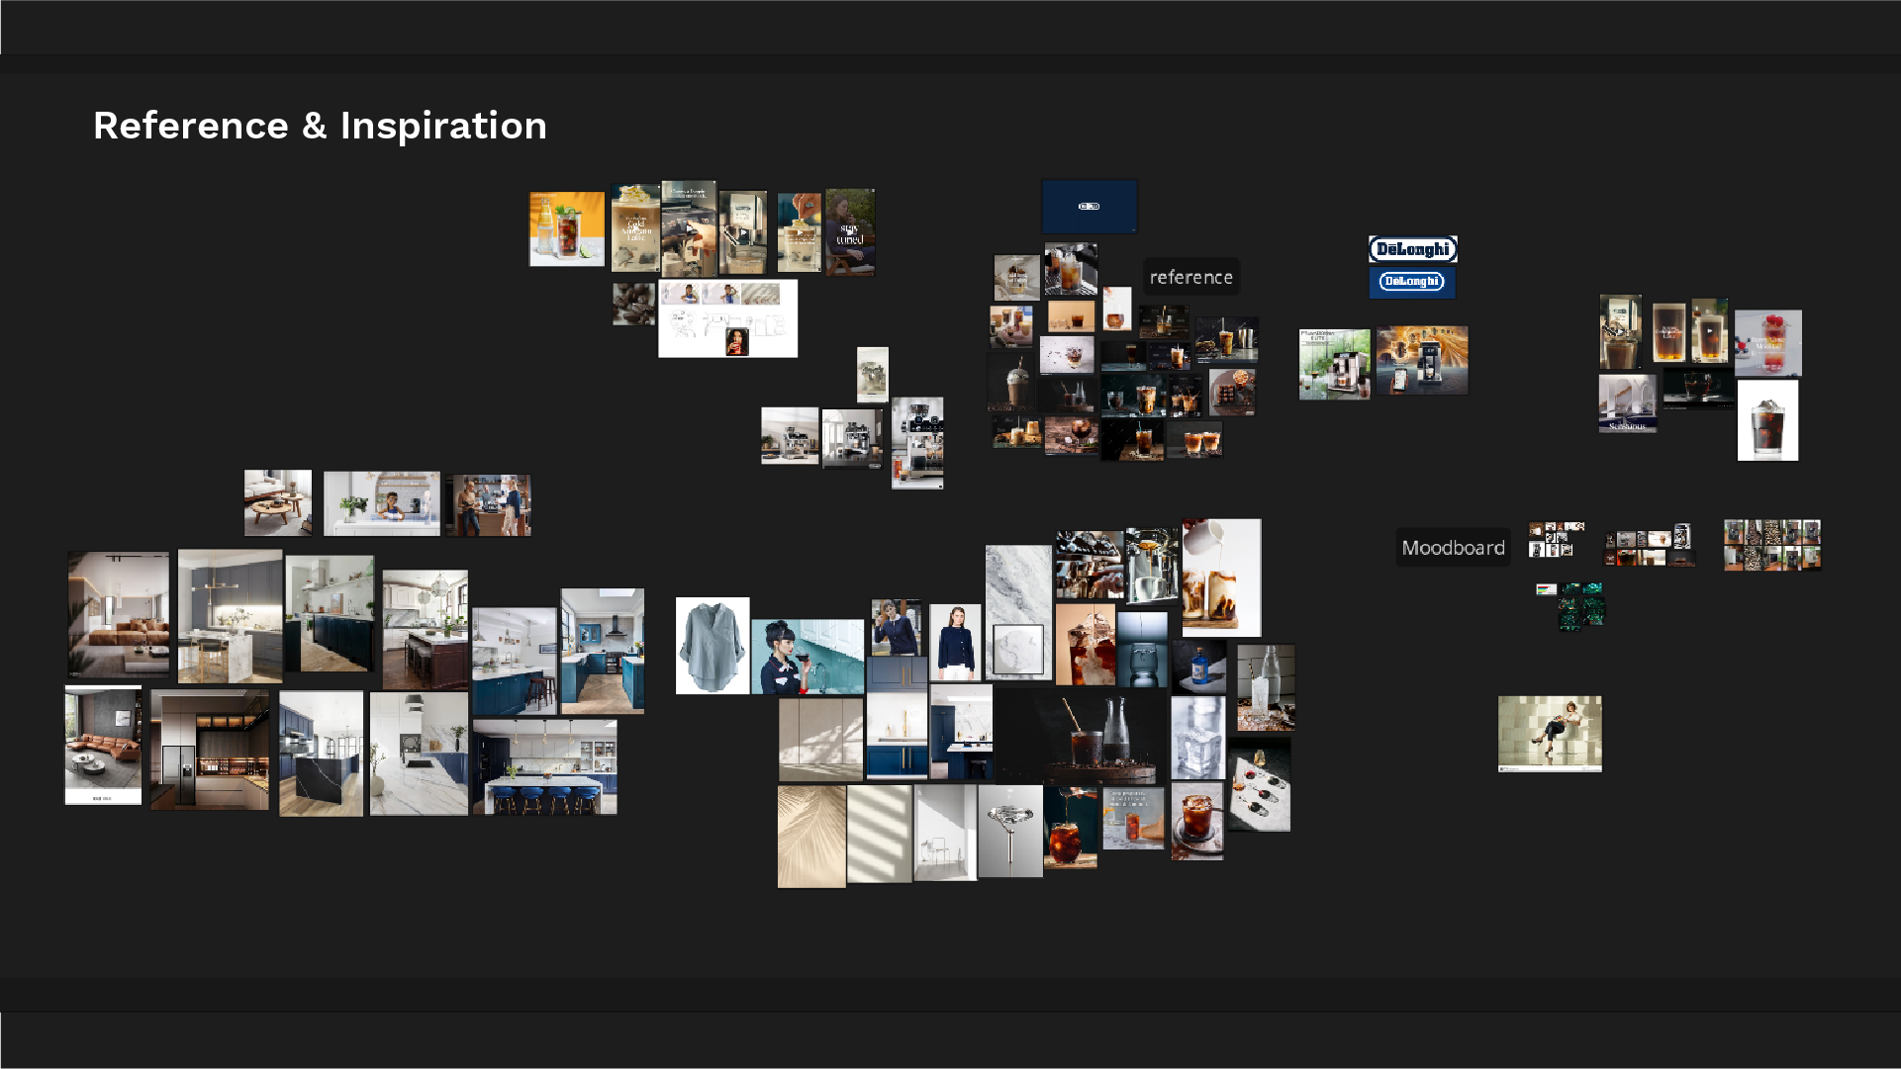
Task: Select the coffee beans close-up photo
Action: click(x=633, y=305)
